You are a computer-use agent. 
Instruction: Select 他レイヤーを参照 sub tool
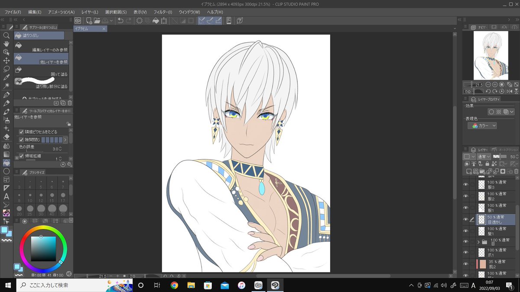point(41,59)
